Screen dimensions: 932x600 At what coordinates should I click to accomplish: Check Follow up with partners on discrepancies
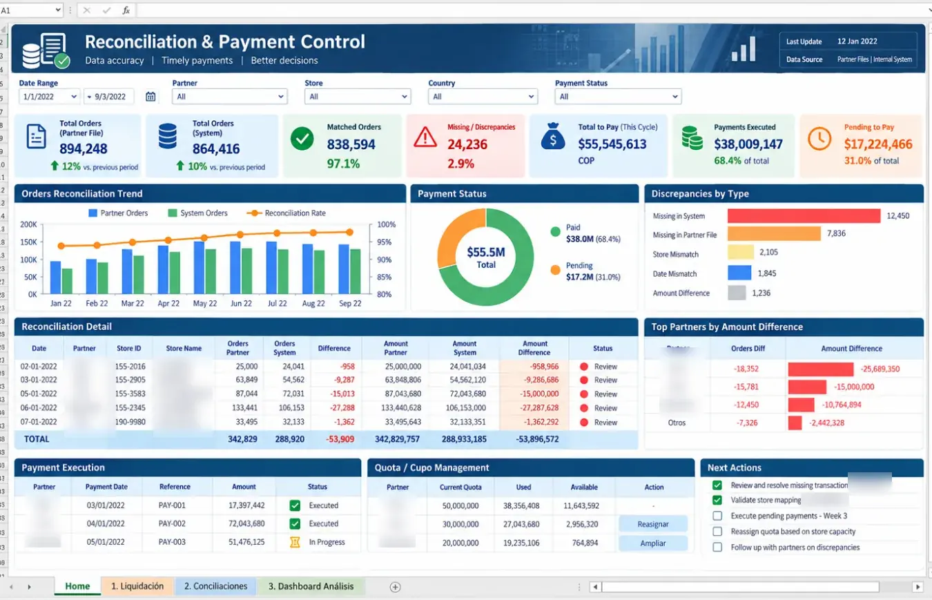pyautogui.click(x=717, y=548)
